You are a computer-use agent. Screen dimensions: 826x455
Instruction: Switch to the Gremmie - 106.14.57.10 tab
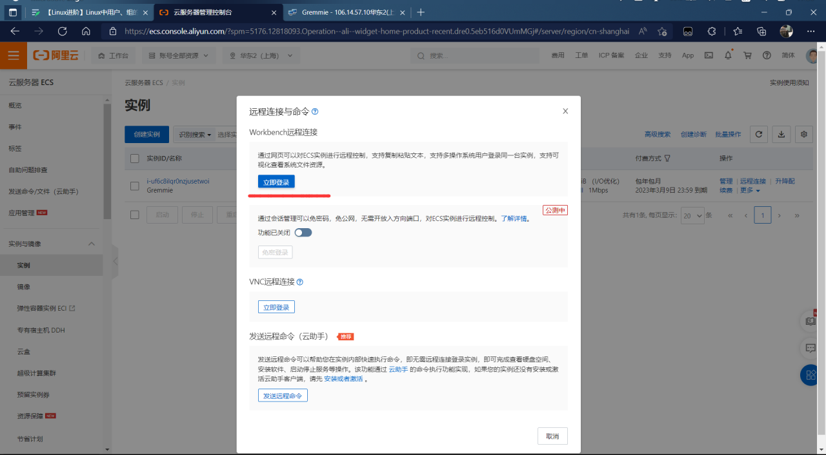click(x=347, y=12)
